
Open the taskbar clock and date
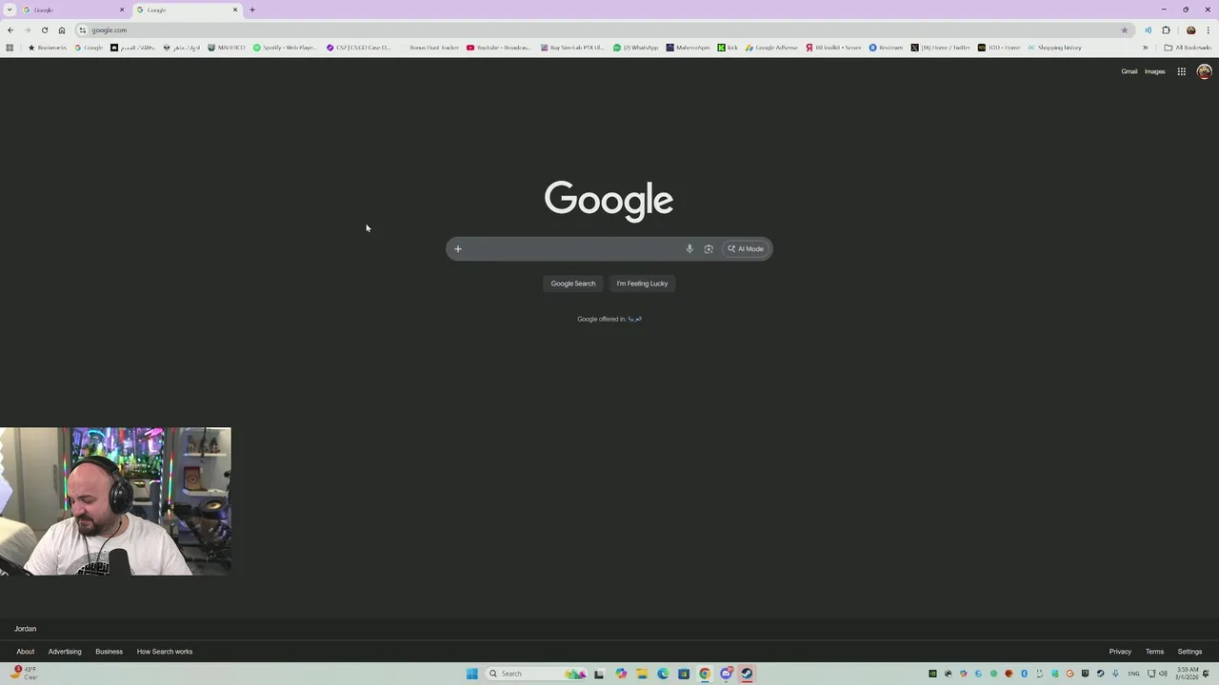click(1186, 674)
